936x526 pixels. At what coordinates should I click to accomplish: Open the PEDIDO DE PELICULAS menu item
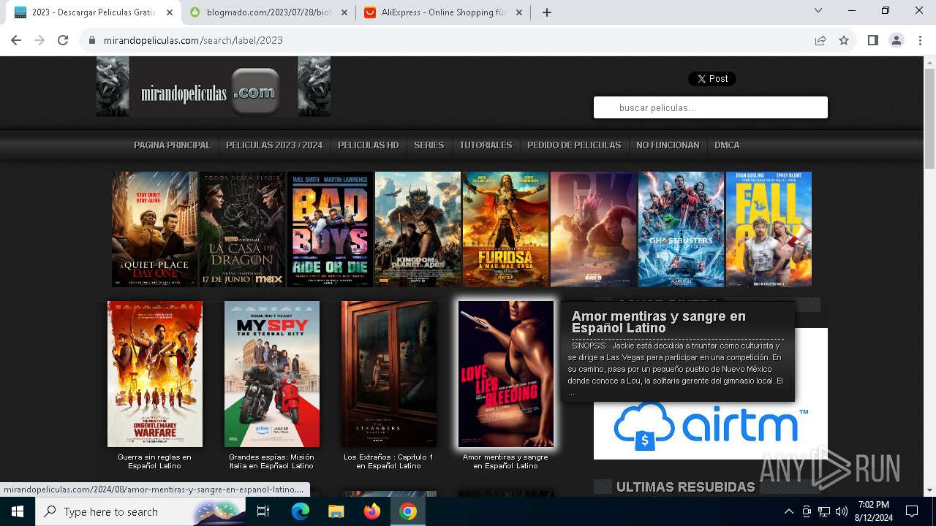[574, 145]
